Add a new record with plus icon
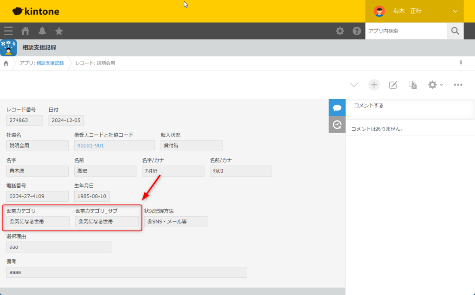Viewport: 475px width, 295px height. pos(374,84)
